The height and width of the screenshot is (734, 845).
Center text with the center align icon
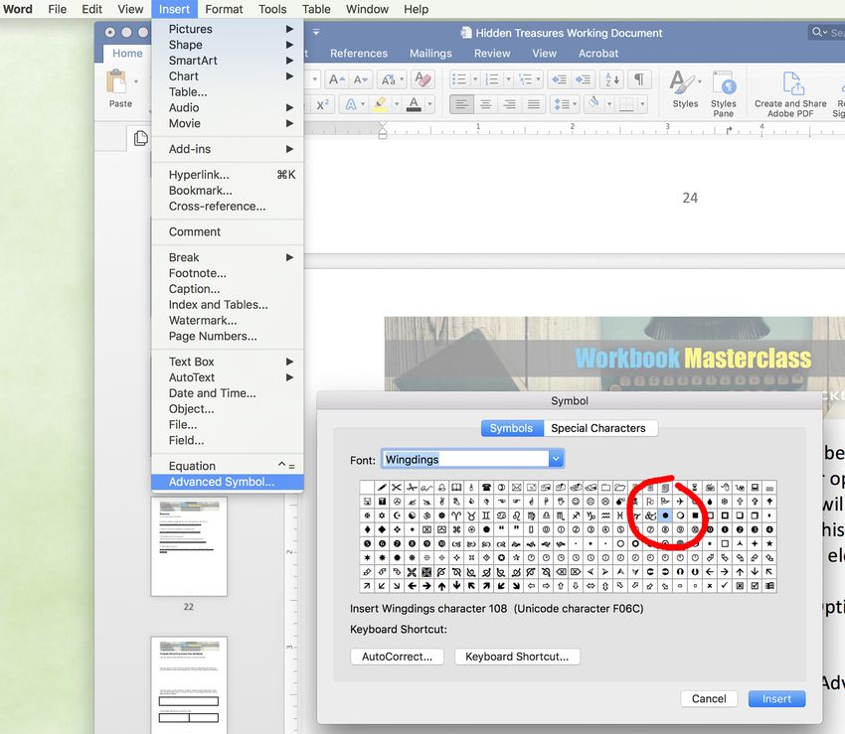click(485, 104)
